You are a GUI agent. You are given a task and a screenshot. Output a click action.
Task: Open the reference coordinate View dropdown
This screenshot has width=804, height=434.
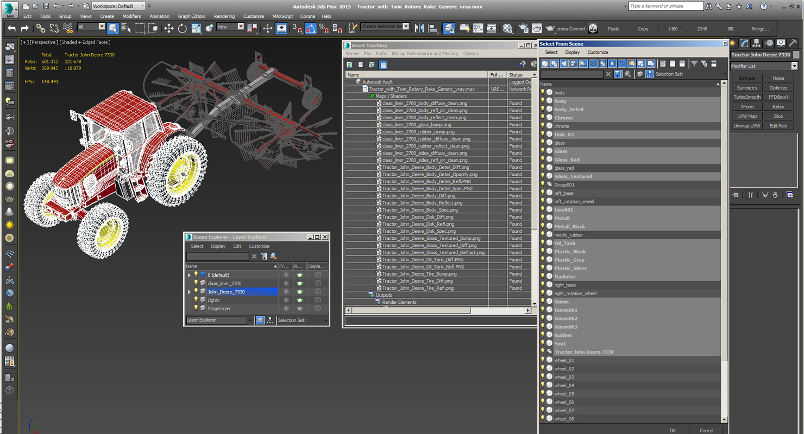[x=230, y=27]
